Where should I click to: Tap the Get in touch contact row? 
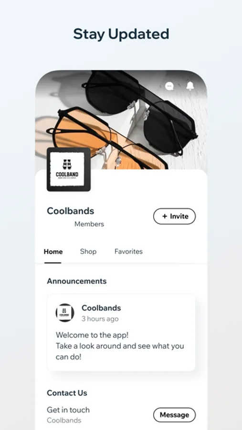tap(121, 415)
